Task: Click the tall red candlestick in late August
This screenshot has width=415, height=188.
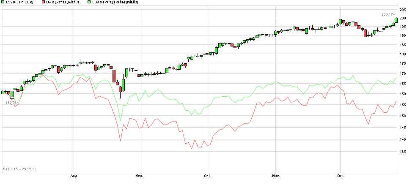Action: coord(114,76)
